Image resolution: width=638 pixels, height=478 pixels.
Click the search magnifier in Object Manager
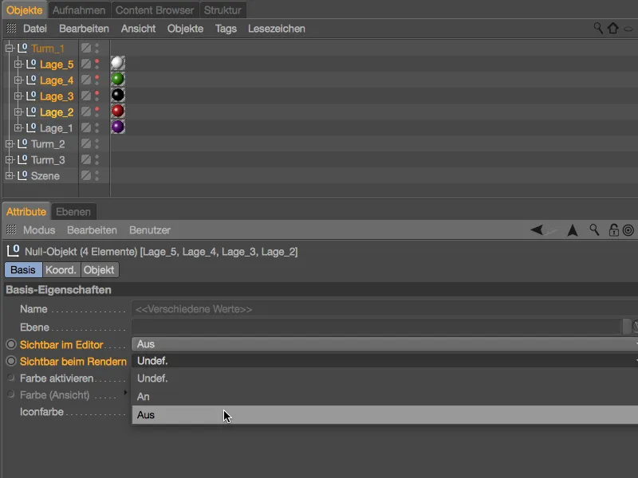[x=597, y=28]
